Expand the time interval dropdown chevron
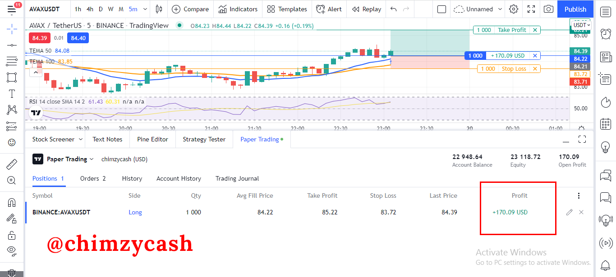 pyautogui.click(x=145, y=9)
